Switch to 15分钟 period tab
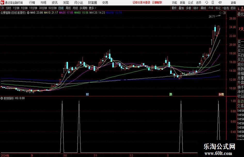This screenshot has width=244, height=157. click(x=33, y=8)
